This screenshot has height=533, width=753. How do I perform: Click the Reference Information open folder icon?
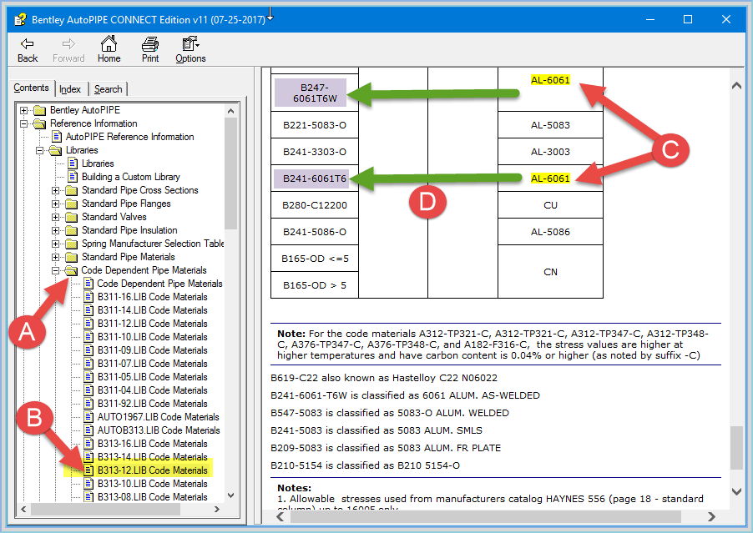40,123
